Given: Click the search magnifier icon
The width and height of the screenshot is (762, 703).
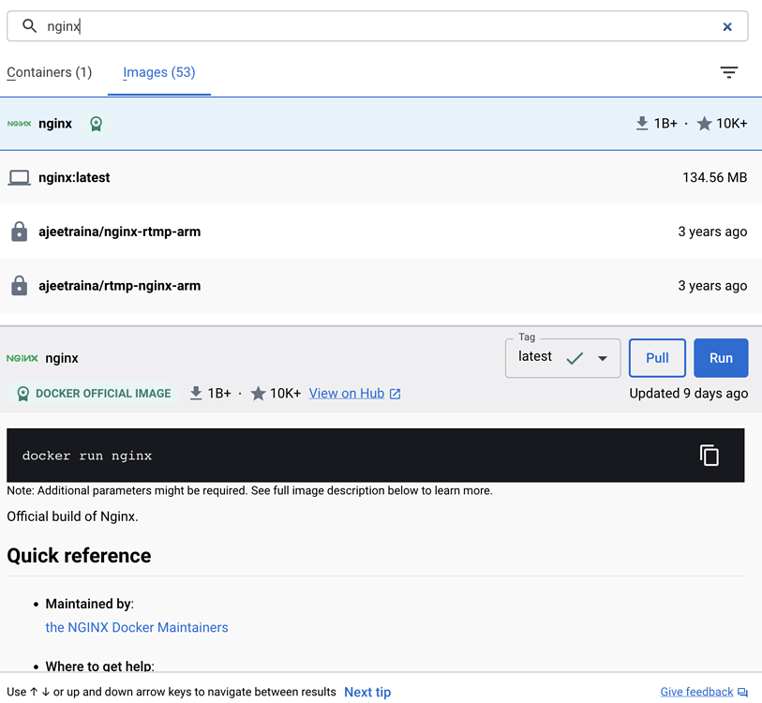Looking at the screenshot, I should 30,25.
